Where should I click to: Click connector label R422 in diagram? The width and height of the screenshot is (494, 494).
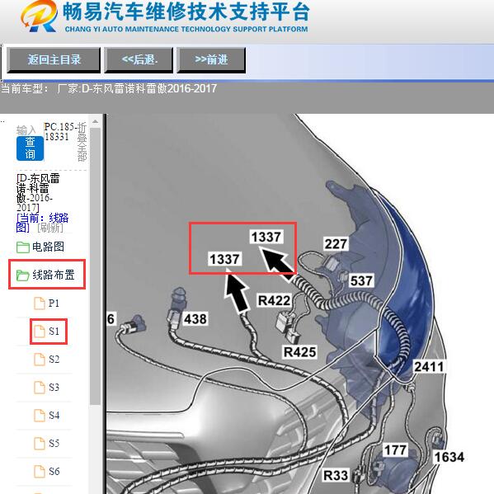(x=274, y=300)
